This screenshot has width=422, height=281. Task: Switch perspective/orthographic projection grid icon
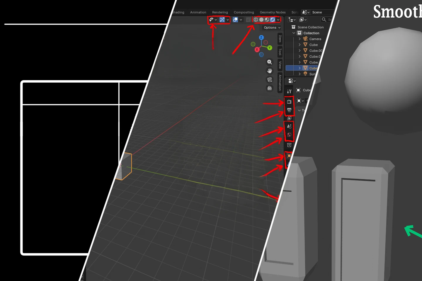tap(270, 88)
